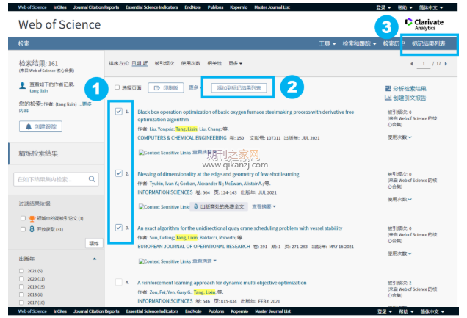467x318 pixels.
Task: Expand the usage count chevron for result 1
Action: click(410, 137)
